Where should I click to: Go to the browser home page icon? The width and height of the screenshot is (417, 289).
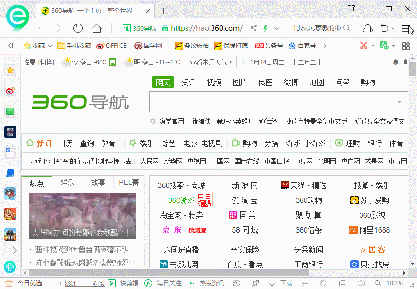96,28
